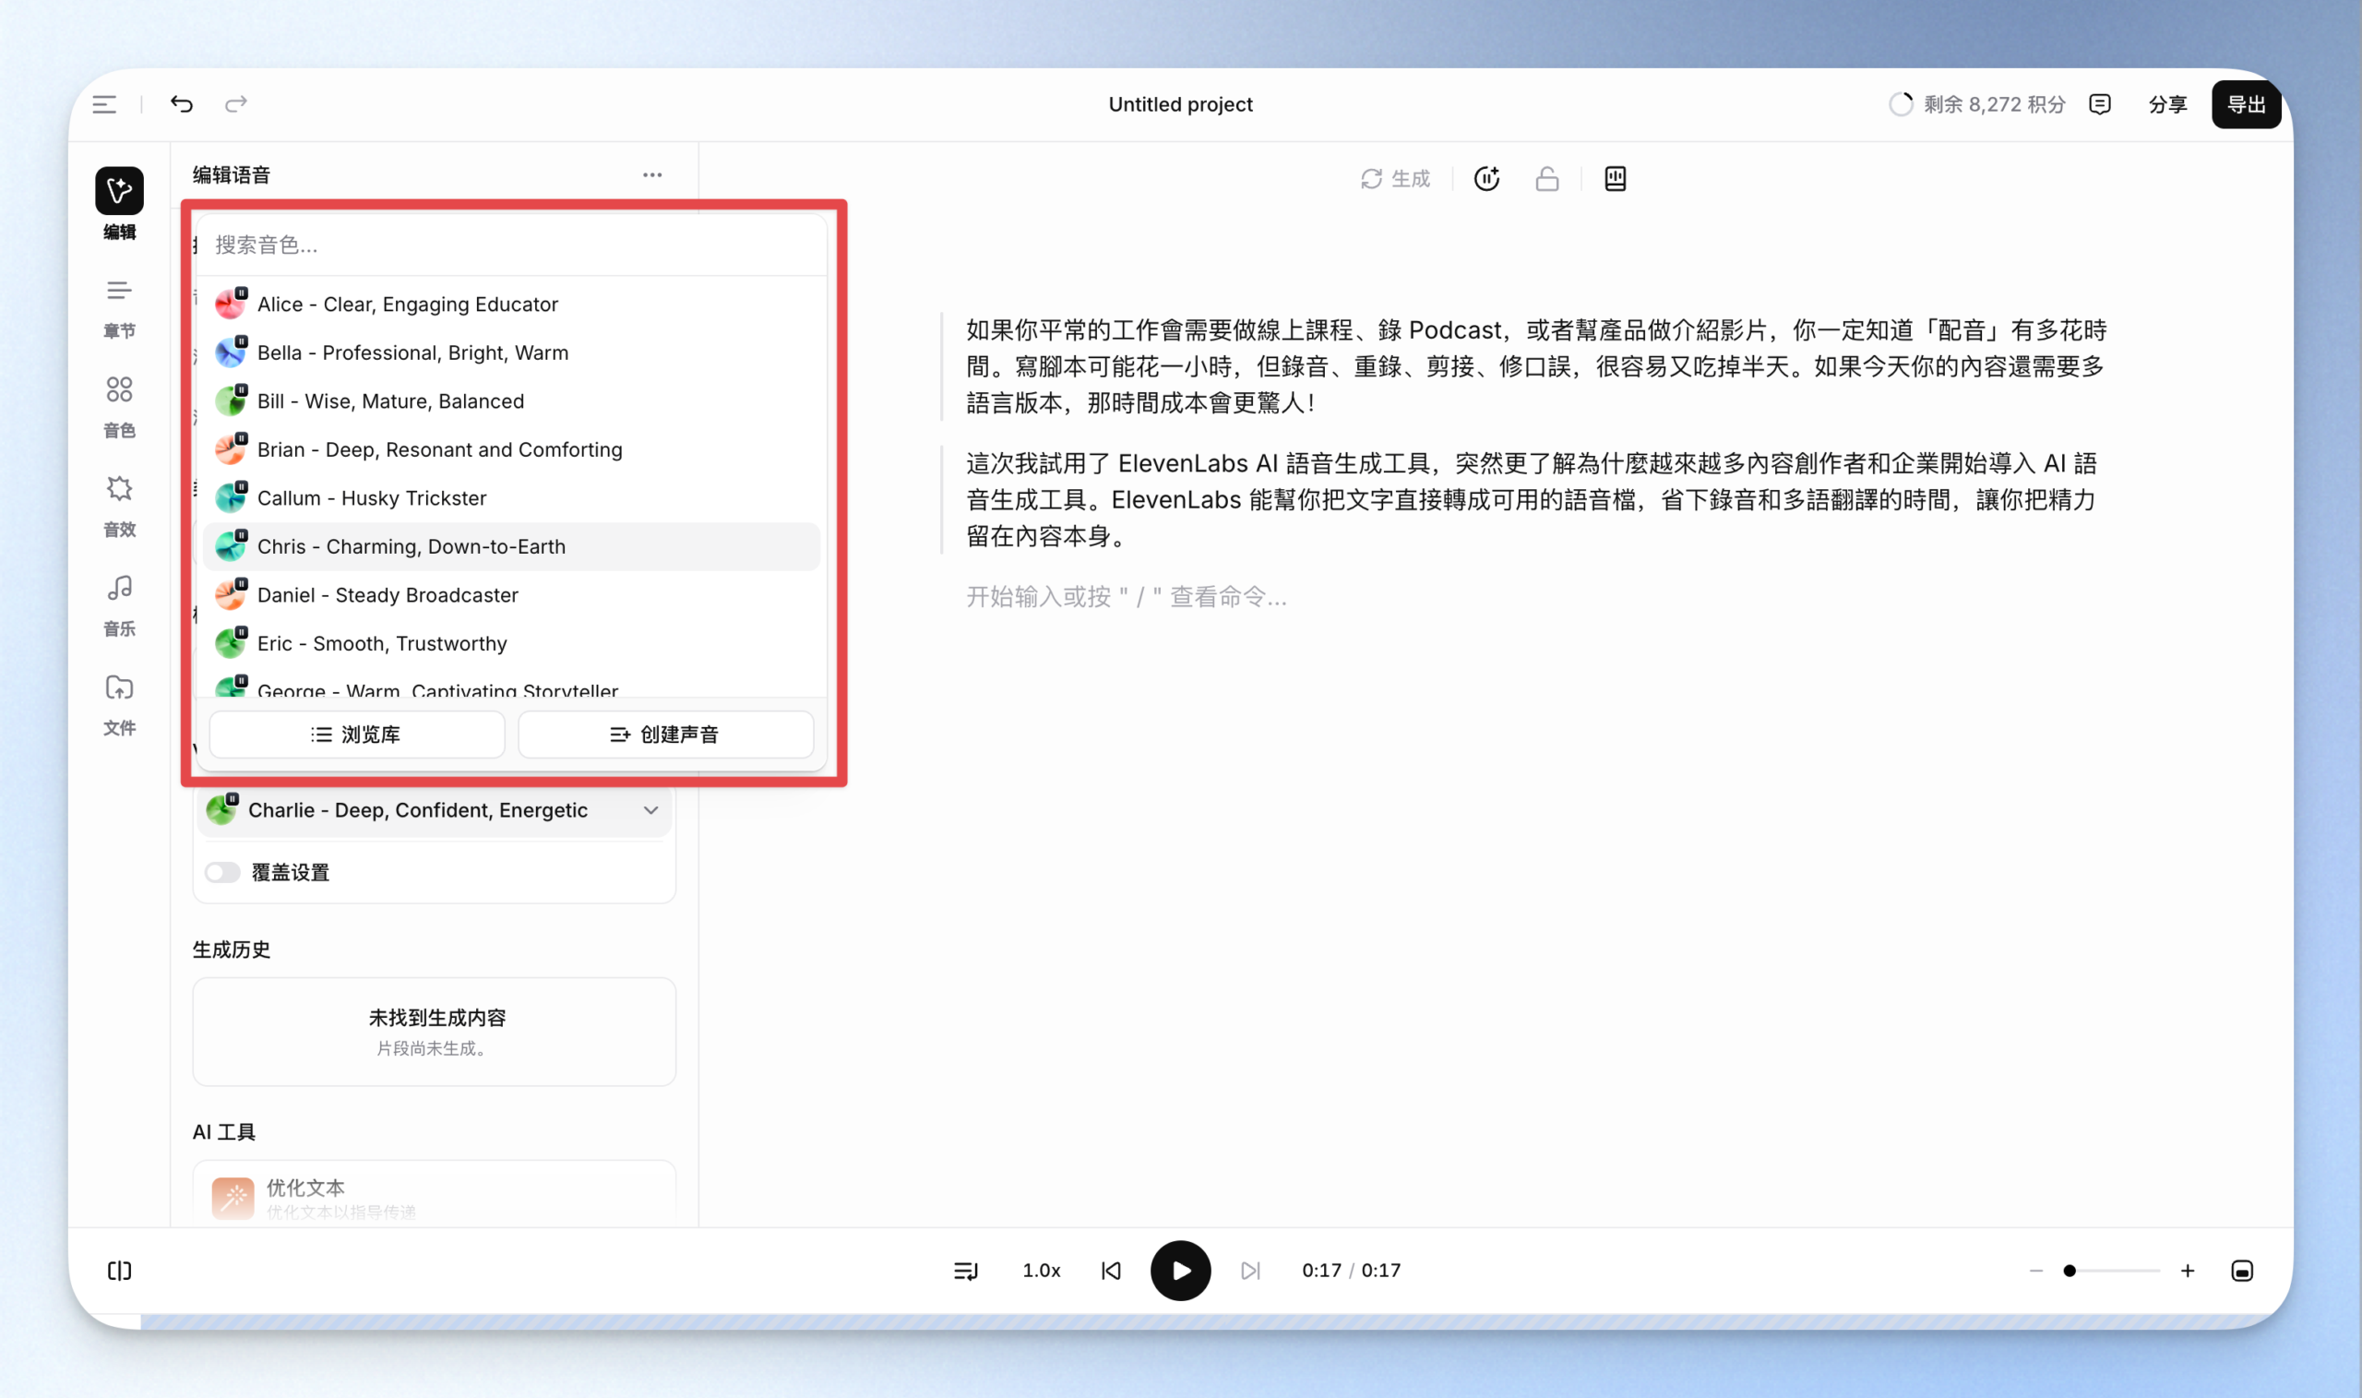Click the second paragraph about ElevenLabs

click(x=1532, y=500)
